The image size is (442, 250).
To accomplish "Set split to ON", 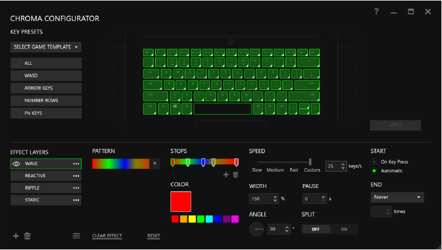I will [x=344, y=229].
